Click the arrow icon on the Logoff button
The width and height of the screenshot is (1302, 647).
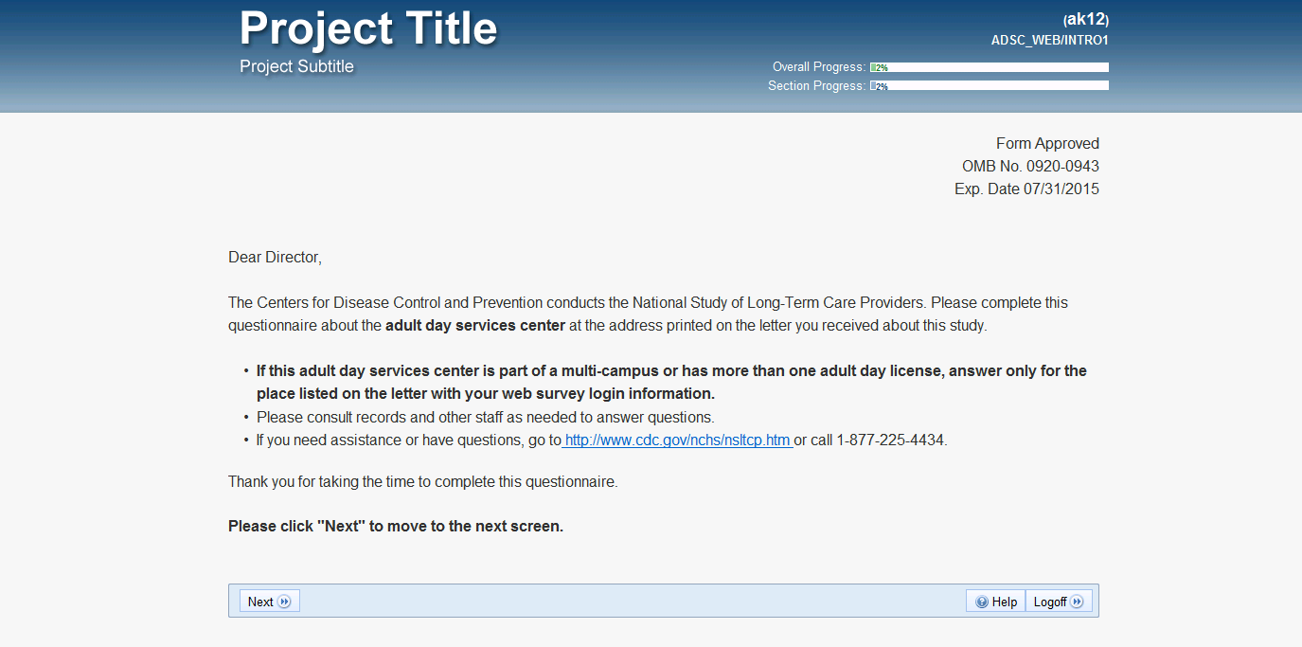[1077, 602]
